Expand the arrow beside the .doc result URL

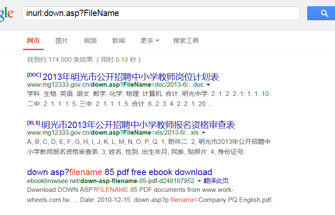pyautogui.click(x=208, y=85)
